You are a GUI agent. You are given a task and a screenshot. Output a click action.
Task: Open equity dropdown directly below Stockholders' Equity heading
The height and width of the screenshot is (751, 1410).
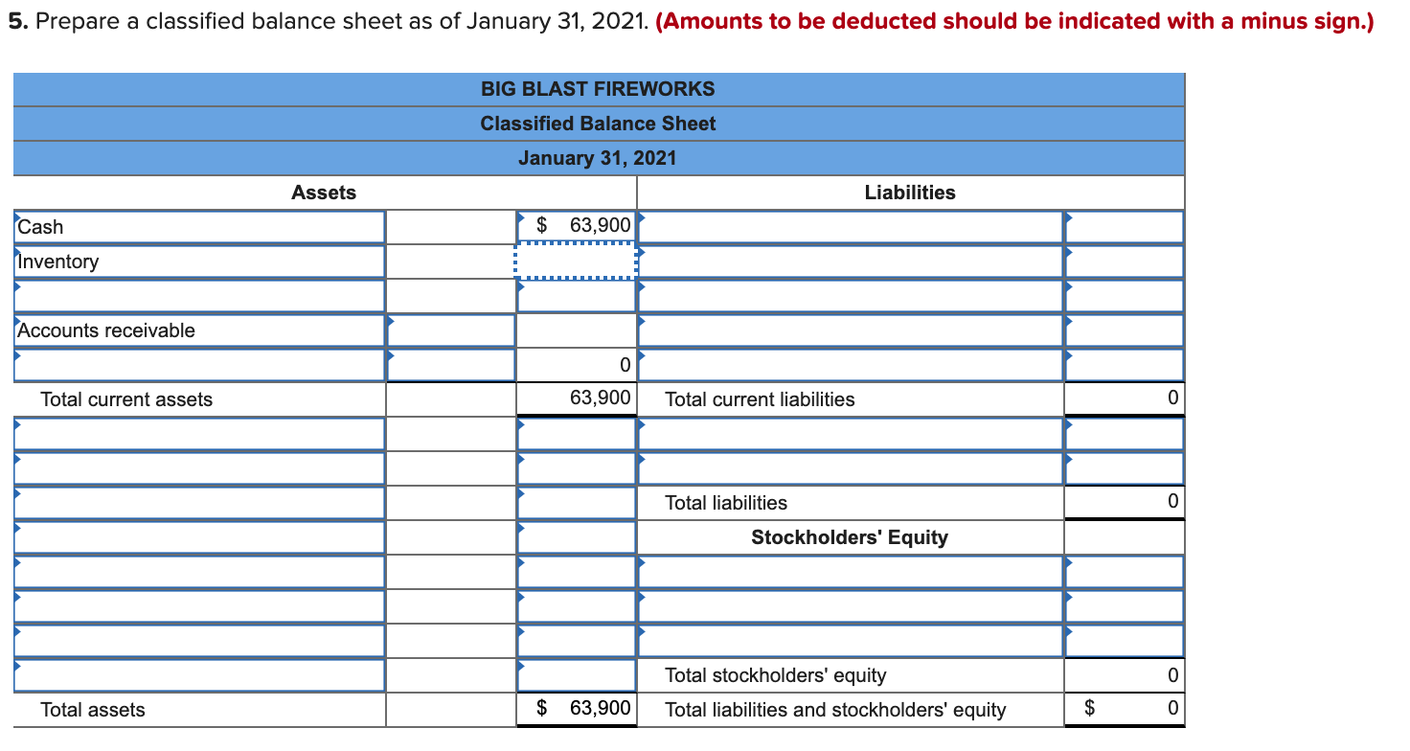pyautogui.click(x=851, y=572)
